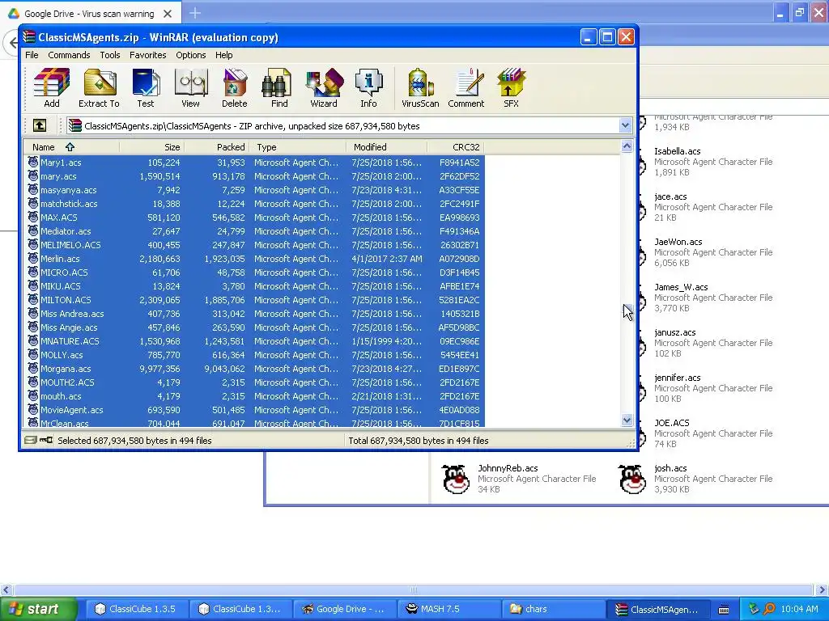
Task: Sort list by Modified column header
Action: point(386,147)
